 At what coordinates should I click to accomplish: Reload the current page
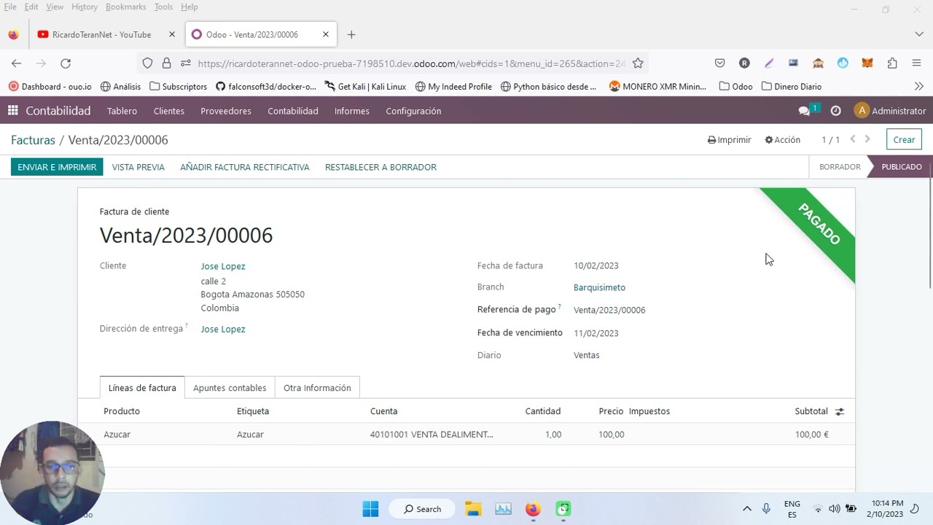pyautogui.click(x=66, y=63)
